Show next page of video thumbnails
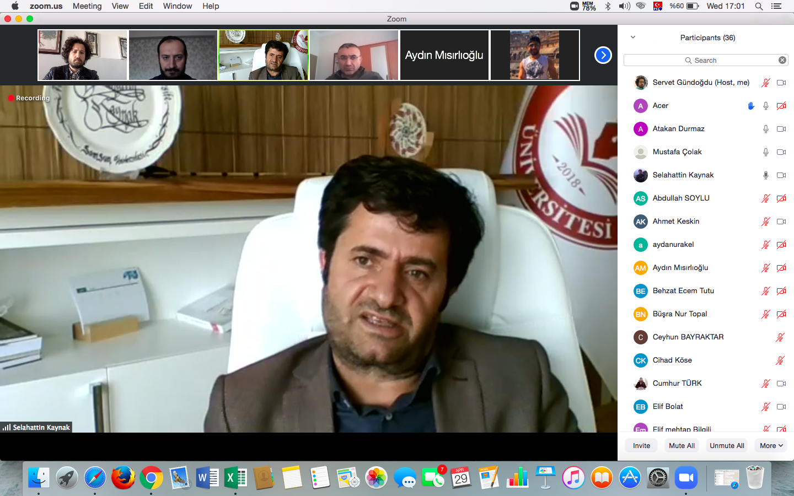Screen dimensions: 794x496 tap(603, 55)
